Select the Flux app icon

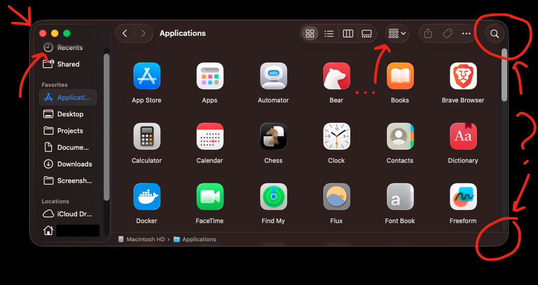point(337,197)
